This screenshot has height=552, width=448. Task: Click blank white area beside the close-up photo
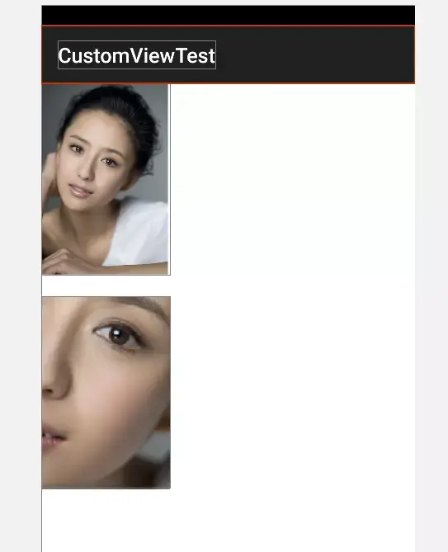pyautogui.click(x=292, y=393)
